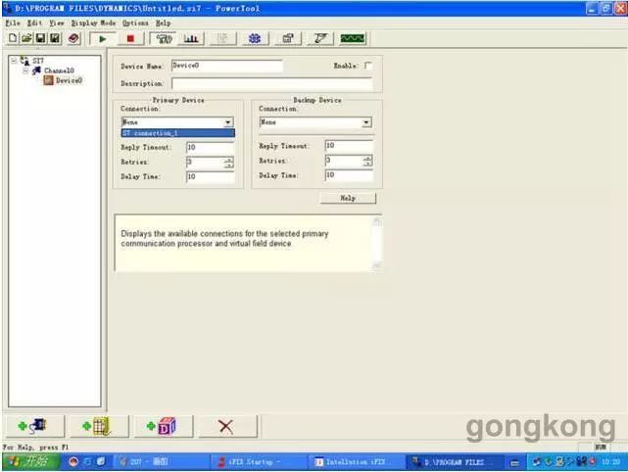Click the red Stop driver icon
The width and height of the screenshot is (628, 472).
(132, 38)
